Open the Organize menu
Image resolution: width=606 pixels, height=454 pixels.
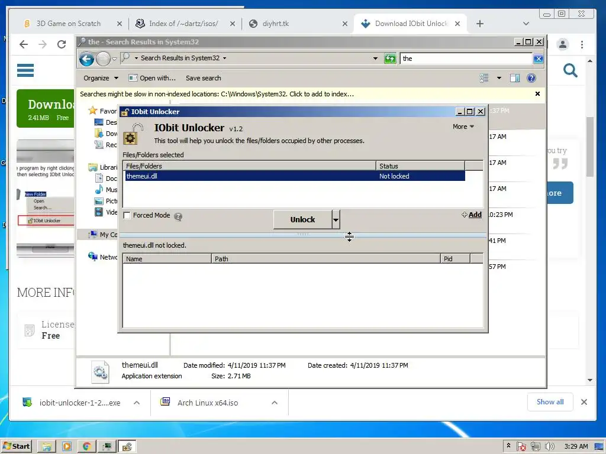tap(101, 78)
